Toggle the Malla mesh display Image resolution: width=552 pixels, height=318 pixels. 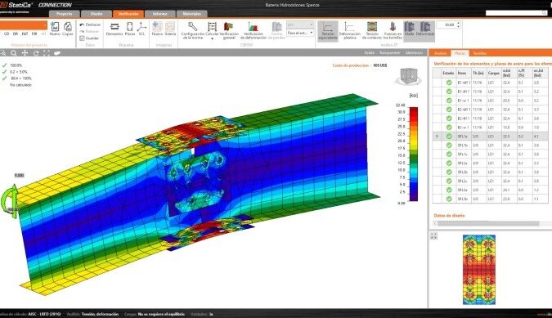click(409, 29)
